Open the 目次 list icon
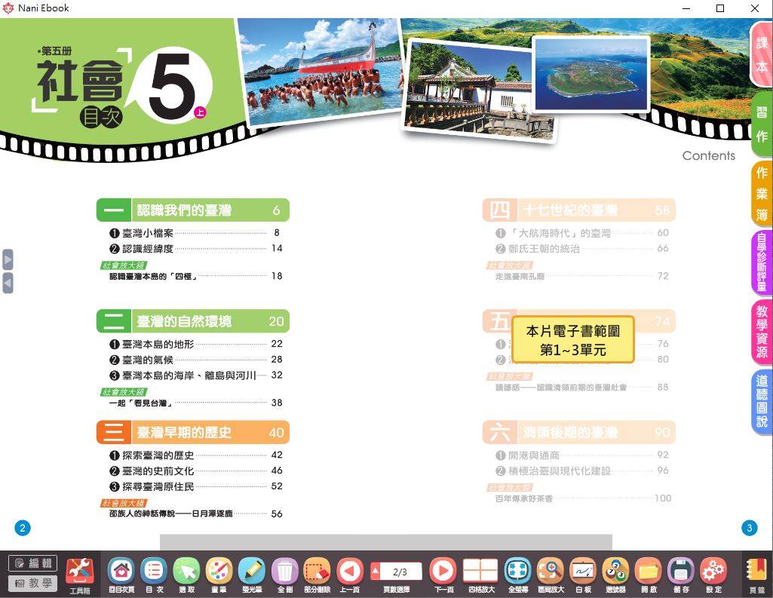773x598 pixels. pyautogui.click(x=155, y=575)
